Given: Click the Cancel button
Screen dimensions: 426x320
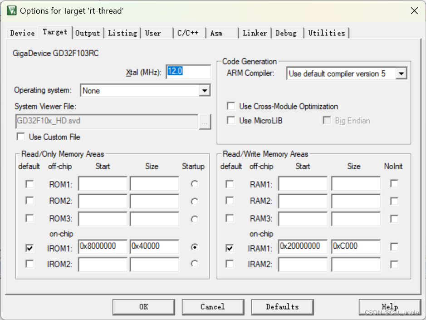Looking at the screenshot, I should click(213, 307).
